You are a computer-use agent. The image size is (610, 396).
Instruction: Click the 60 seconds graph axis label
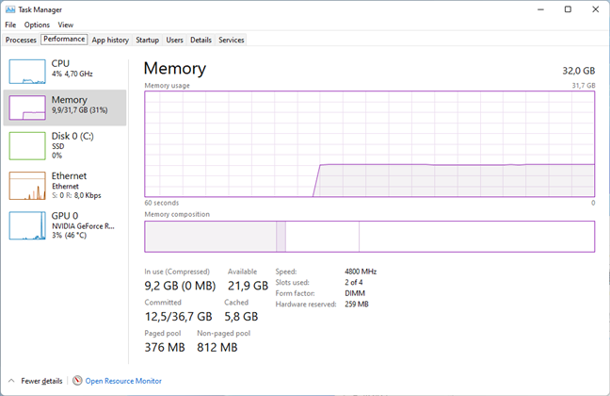tap(162, 203)
